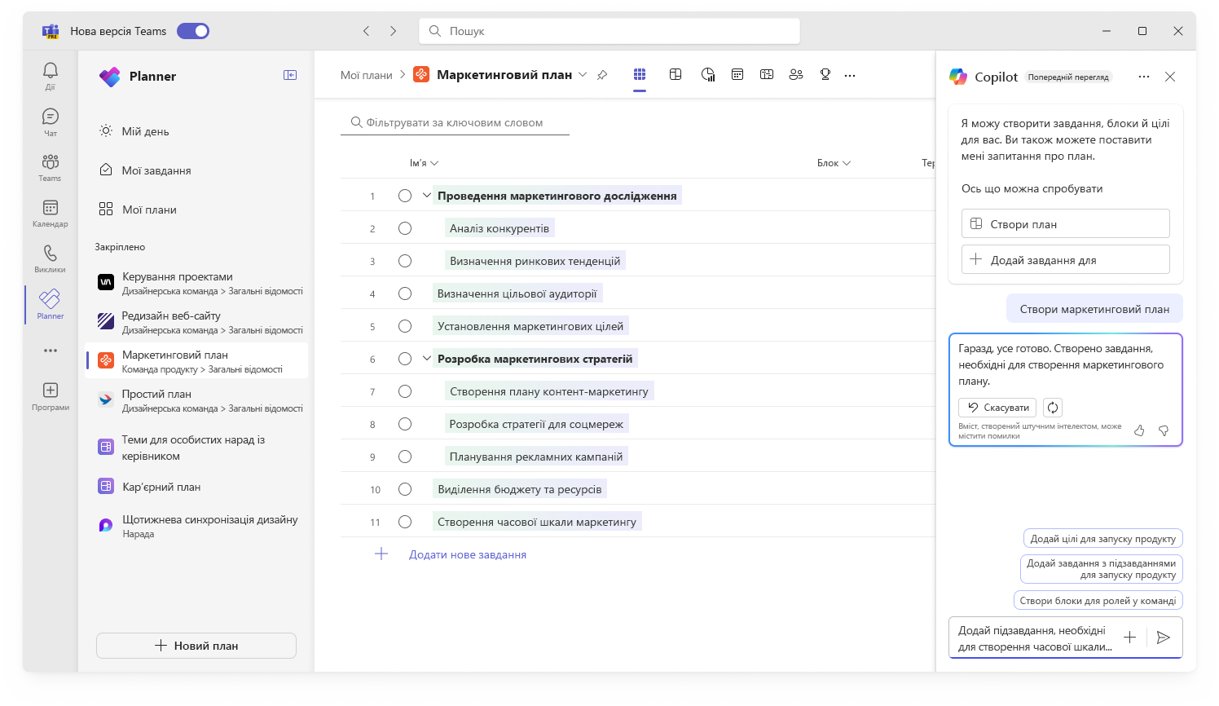Select Створи блоки для ролей у команді
The width and height of the screenshot is (1219, 706).
click(1098, 601)
